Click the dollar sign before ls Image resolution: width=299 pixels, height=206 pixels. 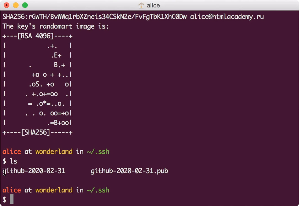coord(4,161)
